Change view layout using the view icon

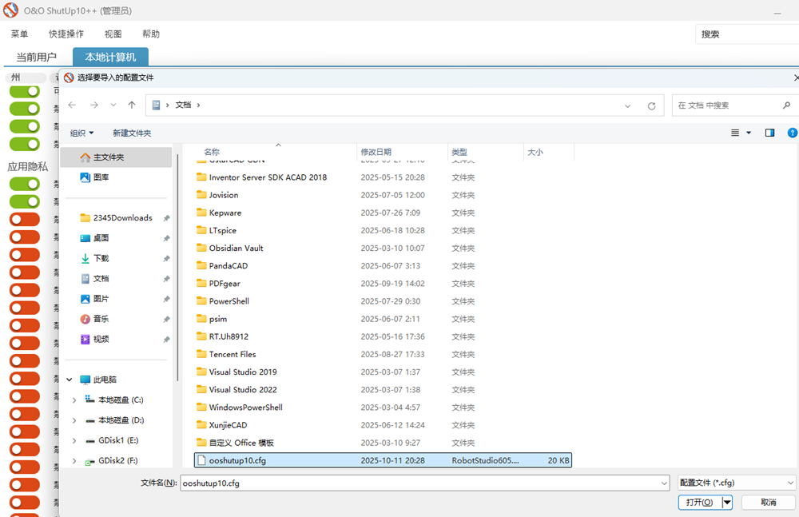click(735, 133)
